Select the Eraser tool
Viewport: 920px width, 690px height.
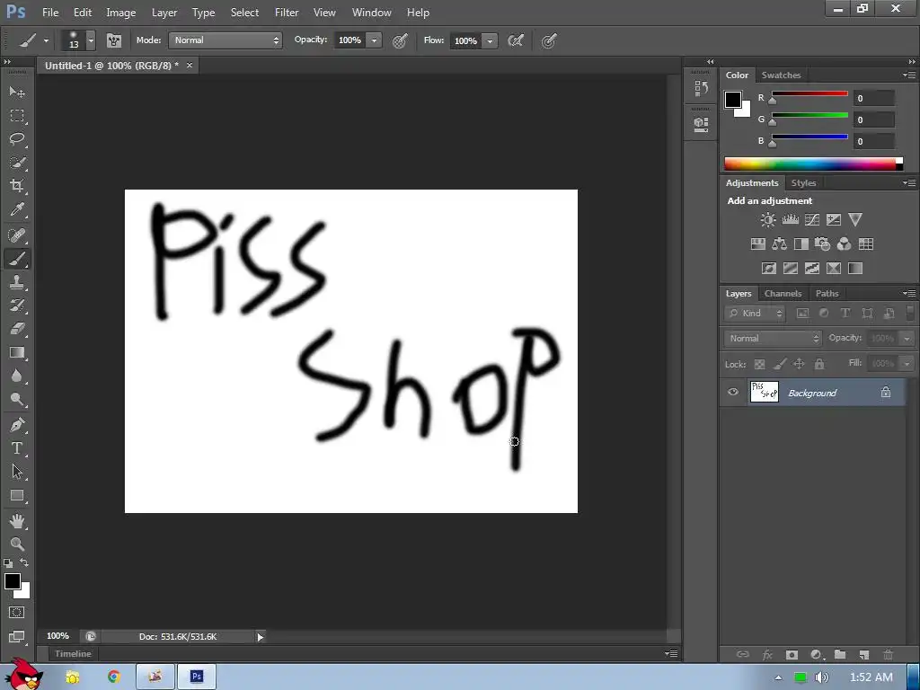17,329
